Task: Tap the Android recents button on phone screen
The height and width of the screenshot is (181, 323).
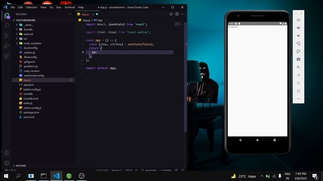Action: tap(275, 140)
